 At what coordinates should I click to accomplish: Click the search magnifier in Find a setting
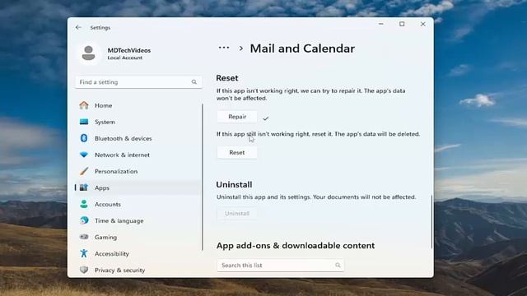tap(194, 82)
